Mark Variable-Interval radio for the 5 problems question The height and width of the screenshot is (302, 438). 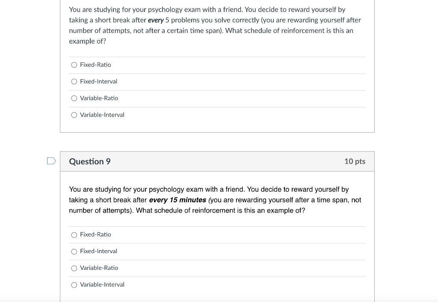(x=74, y=115)
